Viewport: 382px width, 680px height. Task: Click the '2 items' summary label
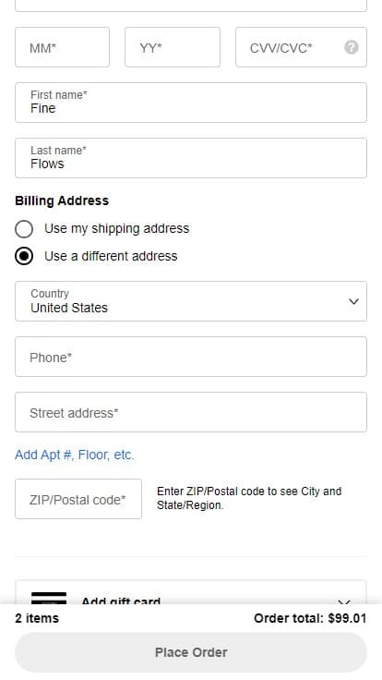tap(37, 618)
